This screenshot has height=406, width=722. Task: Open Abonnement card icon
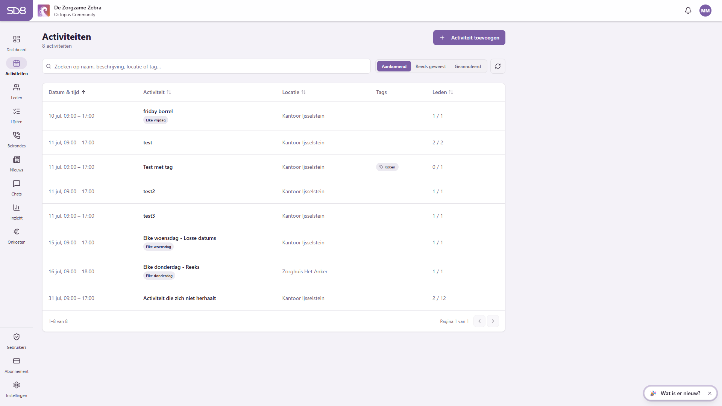coord(17,361)
